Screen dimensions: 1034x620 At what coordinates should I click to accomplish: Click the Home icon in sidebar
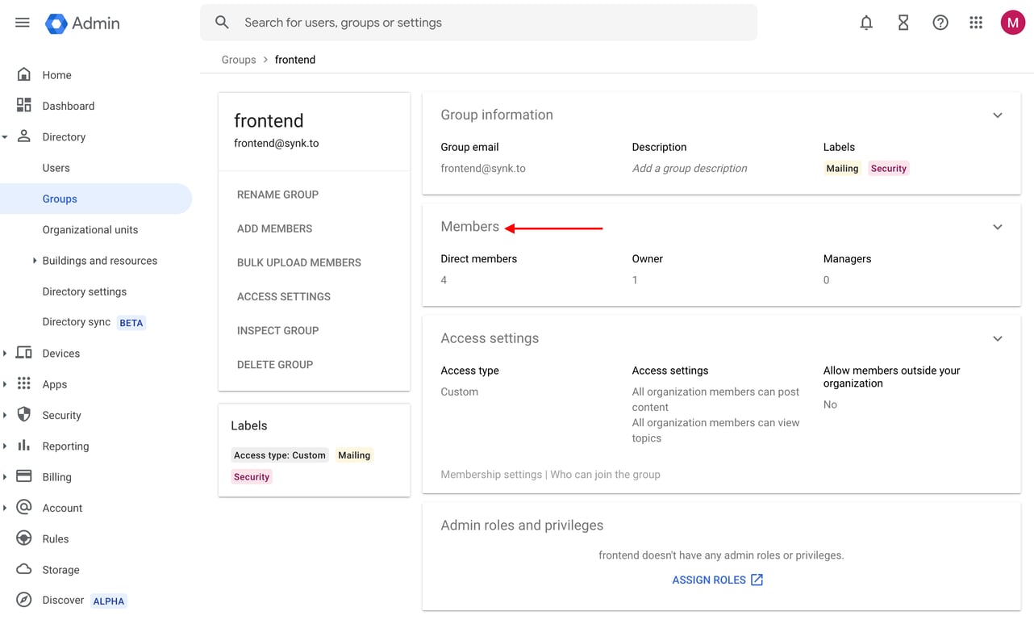point(24,75)
